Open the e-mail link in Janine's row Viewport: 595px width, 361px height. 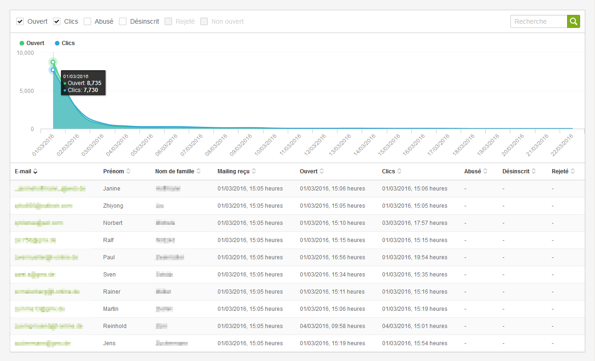(50, 189)
